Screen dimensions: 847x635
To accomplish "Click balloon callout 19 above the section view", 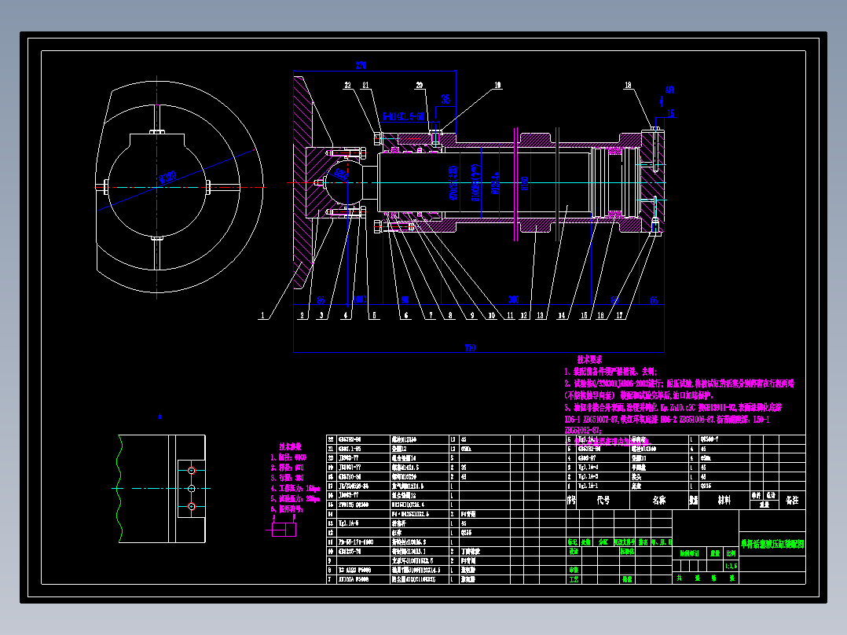I will click(x=497, y=86).
